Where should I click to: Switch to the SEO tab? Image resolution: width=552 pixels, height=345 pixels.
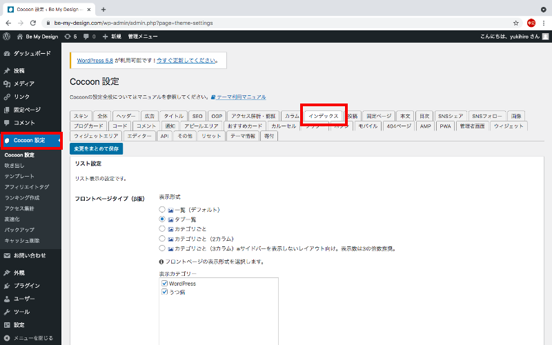pyautogui.click(x=197, y=116)
